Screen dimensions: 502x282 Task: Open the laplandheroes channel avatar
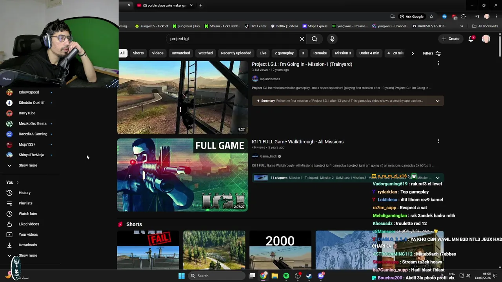(255, 79)
